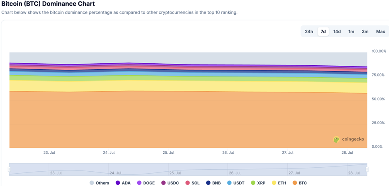
Task: Toggle the ADA legend entry
Action: pyautogui.click(x=118, y=183)
